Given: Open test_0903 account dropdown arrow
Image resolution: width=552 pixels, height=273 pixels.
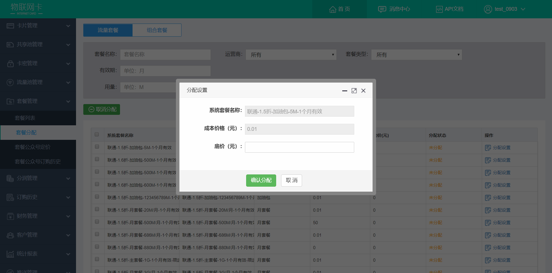Looking at the screenshot, I should tap(523, 9).
